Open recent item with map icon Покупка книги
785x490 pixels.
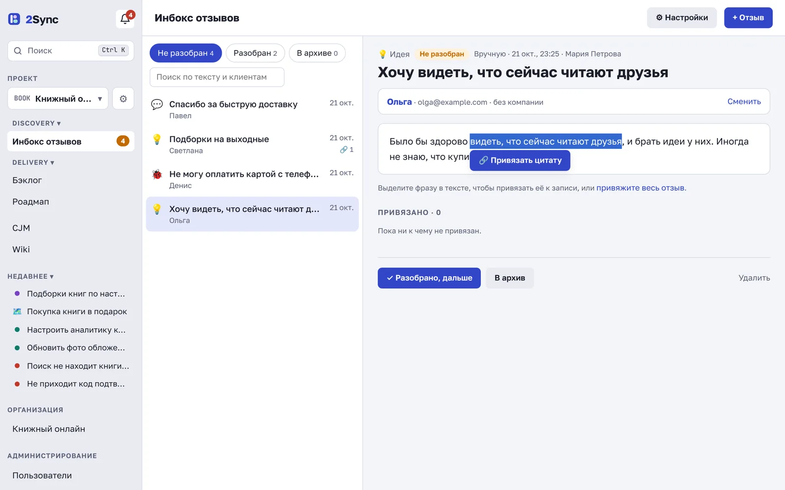coord(71,312)
